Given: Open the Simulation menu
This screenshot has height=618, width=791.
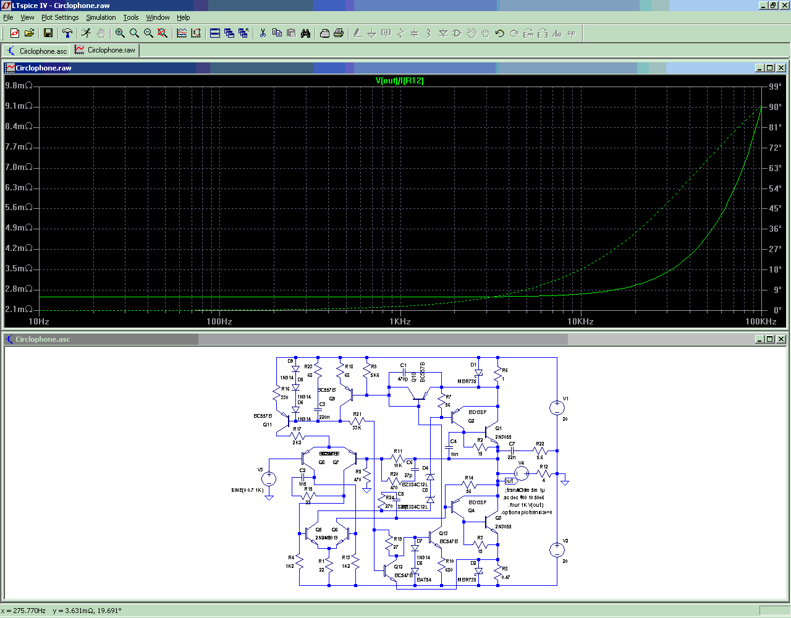Looking at the screenshot, I should tap(101, 17).
